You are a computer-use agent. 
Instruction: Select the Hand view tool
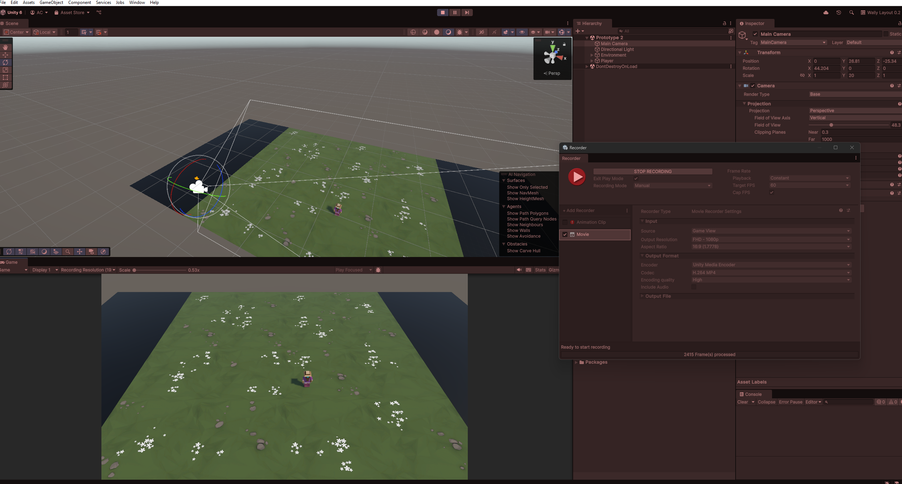click(5, 47)
